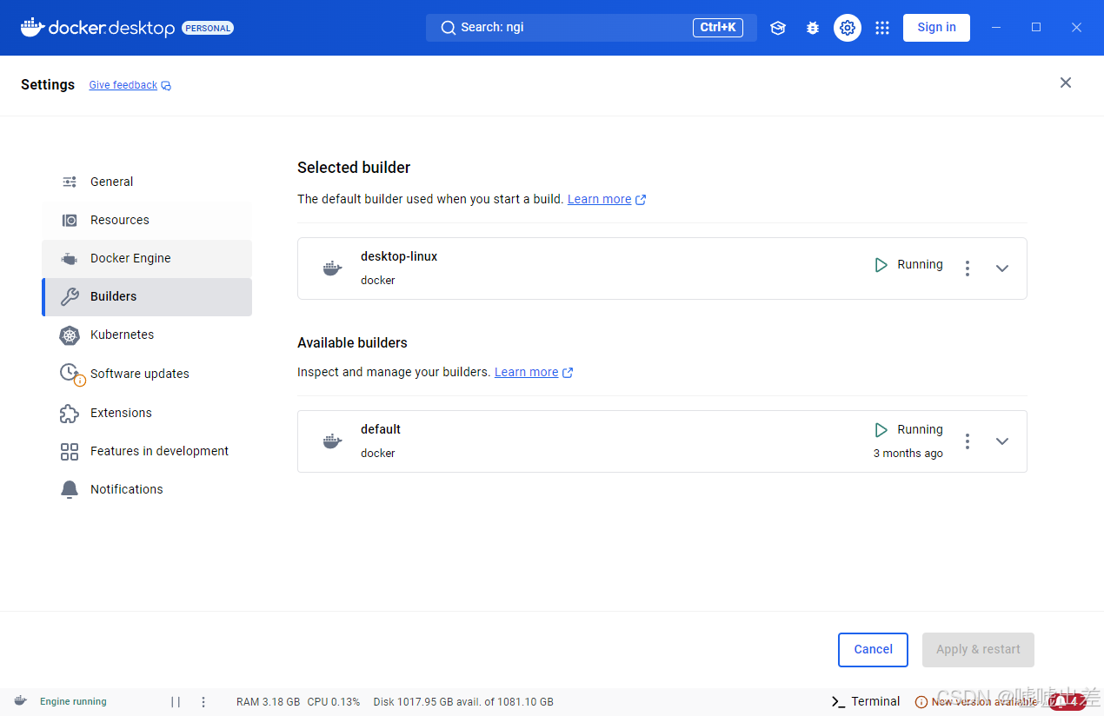Click the Running play icon for desktop-linux
The width and height of the screenshot is (1104, 716).
881,265
